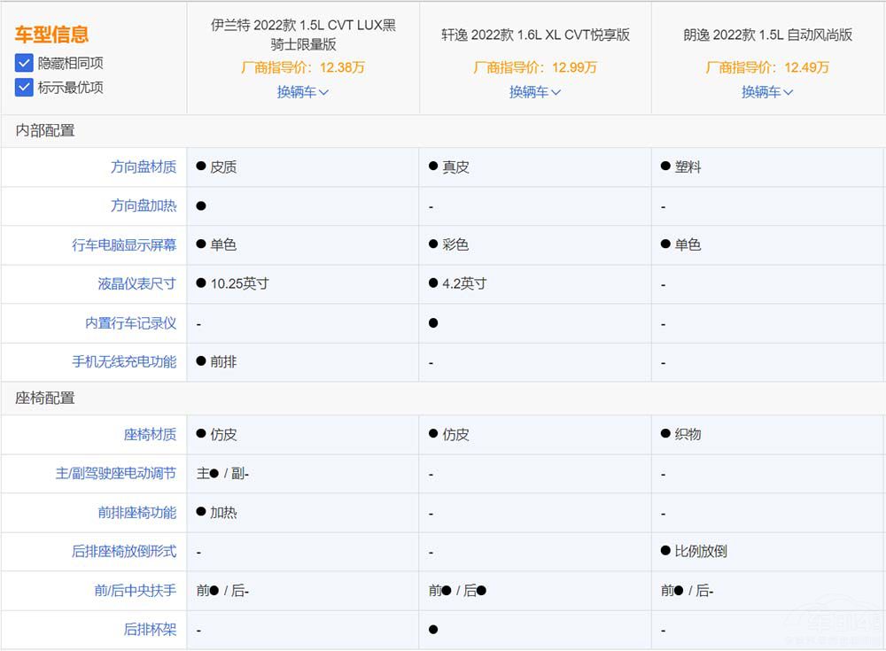Screen dimensions: 886x651
Task: Open 换辆车 dropdown under 伊兰特
Action: pyautogui.click(x=303, y=91)
